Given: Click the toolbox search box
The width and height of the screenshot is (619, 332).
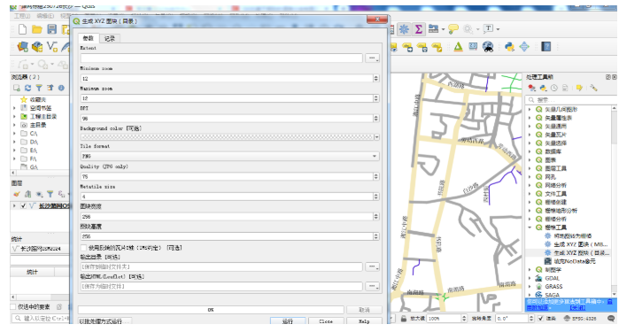Looking at the screenshot, I should point(570,100).
